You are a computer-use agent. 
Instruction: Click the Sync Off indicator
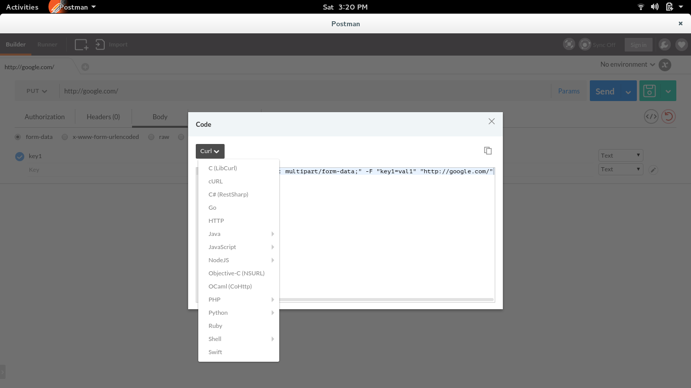[598, 44]
